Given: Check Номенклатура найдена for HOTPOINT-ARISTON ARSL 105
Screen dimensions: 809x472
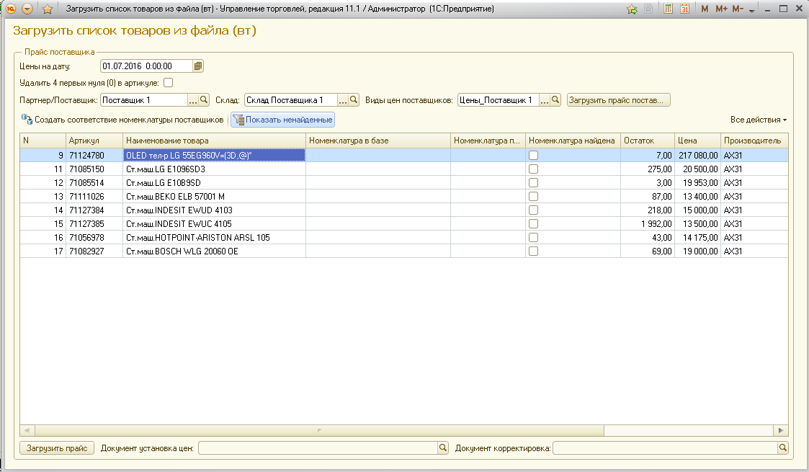Looking at the screenshot, I should click(534, 237).
